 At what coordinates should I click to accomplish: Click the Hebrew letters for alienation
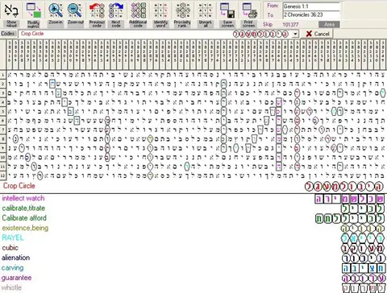pos(364,258)
